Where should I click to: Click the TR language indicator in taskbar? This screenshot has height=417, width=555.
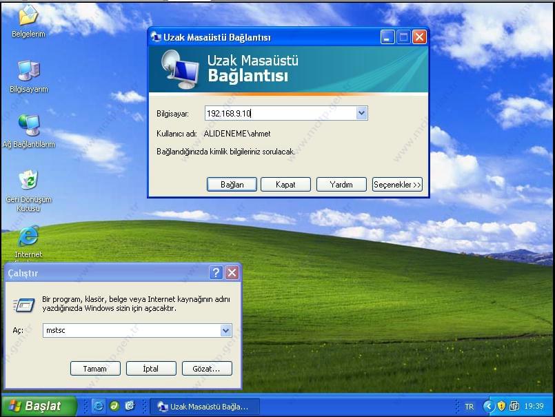pyautogui.click(x=469, y=407)
